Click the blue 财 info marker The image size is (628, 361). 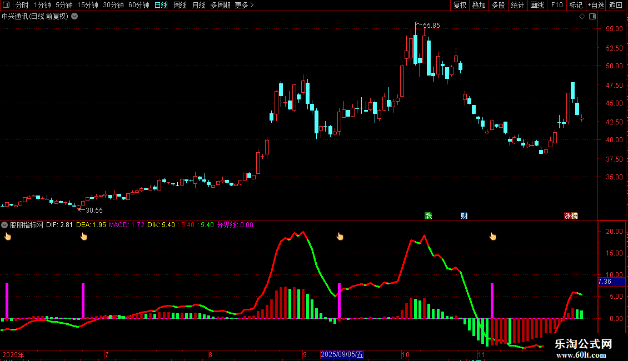[x=464, y=215]
